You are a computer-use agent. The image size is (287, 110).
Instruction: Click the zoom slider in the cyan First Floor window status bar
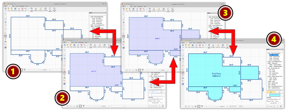(211, 106)
